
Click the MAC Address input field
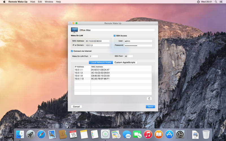(x=97, y=41)
